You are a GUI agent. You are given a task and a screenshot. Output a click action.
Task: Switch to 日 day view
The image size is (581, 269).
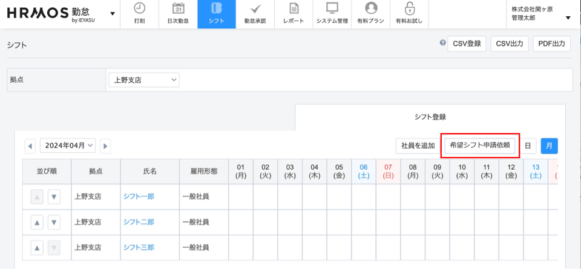528,146
